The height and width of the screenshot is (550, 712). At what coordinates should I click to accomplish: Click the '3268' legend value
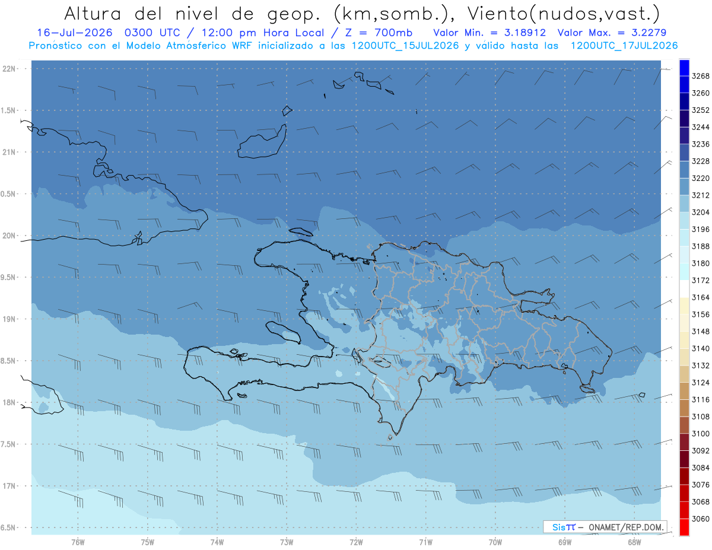[x=701, y=76]
